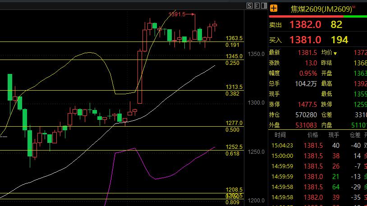Click the 1345.0 Fibonacci level label
367x206 pixels.
[x=234, y=56]
